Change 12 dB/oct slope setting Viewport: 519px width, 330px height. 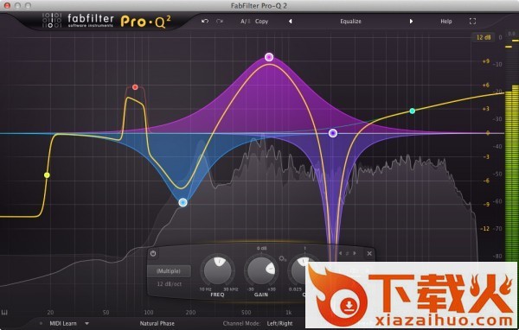pyautogui.click(x=169, y=284)
